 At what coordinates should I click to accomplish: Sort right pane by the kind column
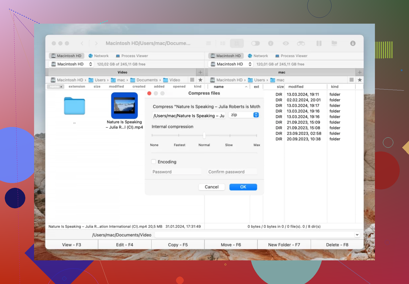335,87
